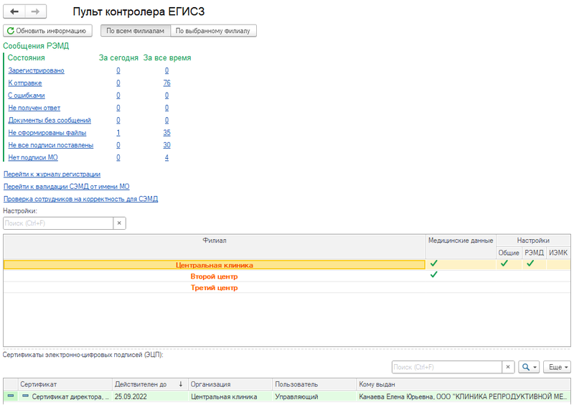The height and width of the screenshot is (405, 574).
Task: Click the Общие settings column header
Action: (509, 253)
